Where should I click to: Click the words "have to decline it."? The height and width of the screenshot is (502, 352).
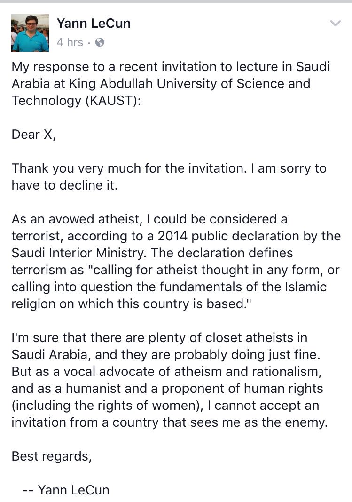coord(64,185)
